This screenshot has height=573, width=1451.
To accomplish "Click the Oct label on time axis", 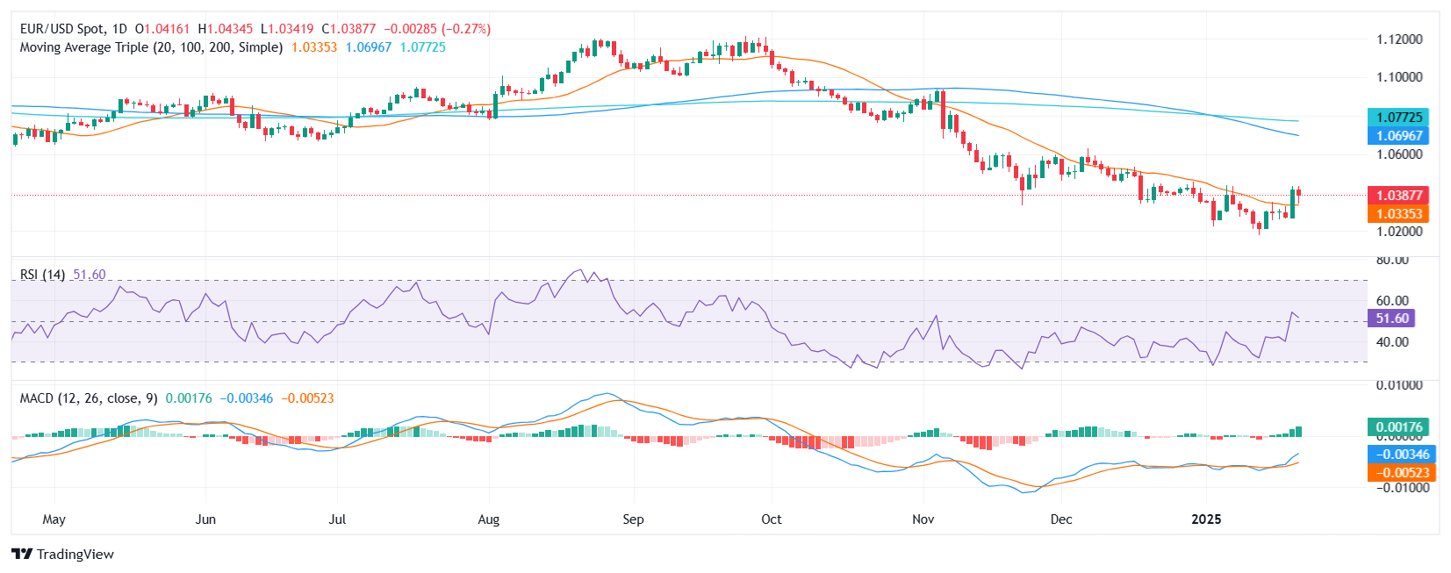I will point(771,519).
